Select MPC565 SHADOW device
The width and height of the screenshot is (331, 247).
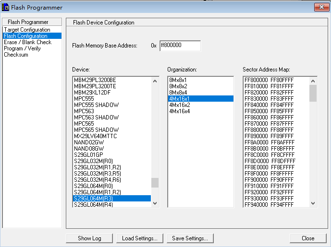click(112, 130)
